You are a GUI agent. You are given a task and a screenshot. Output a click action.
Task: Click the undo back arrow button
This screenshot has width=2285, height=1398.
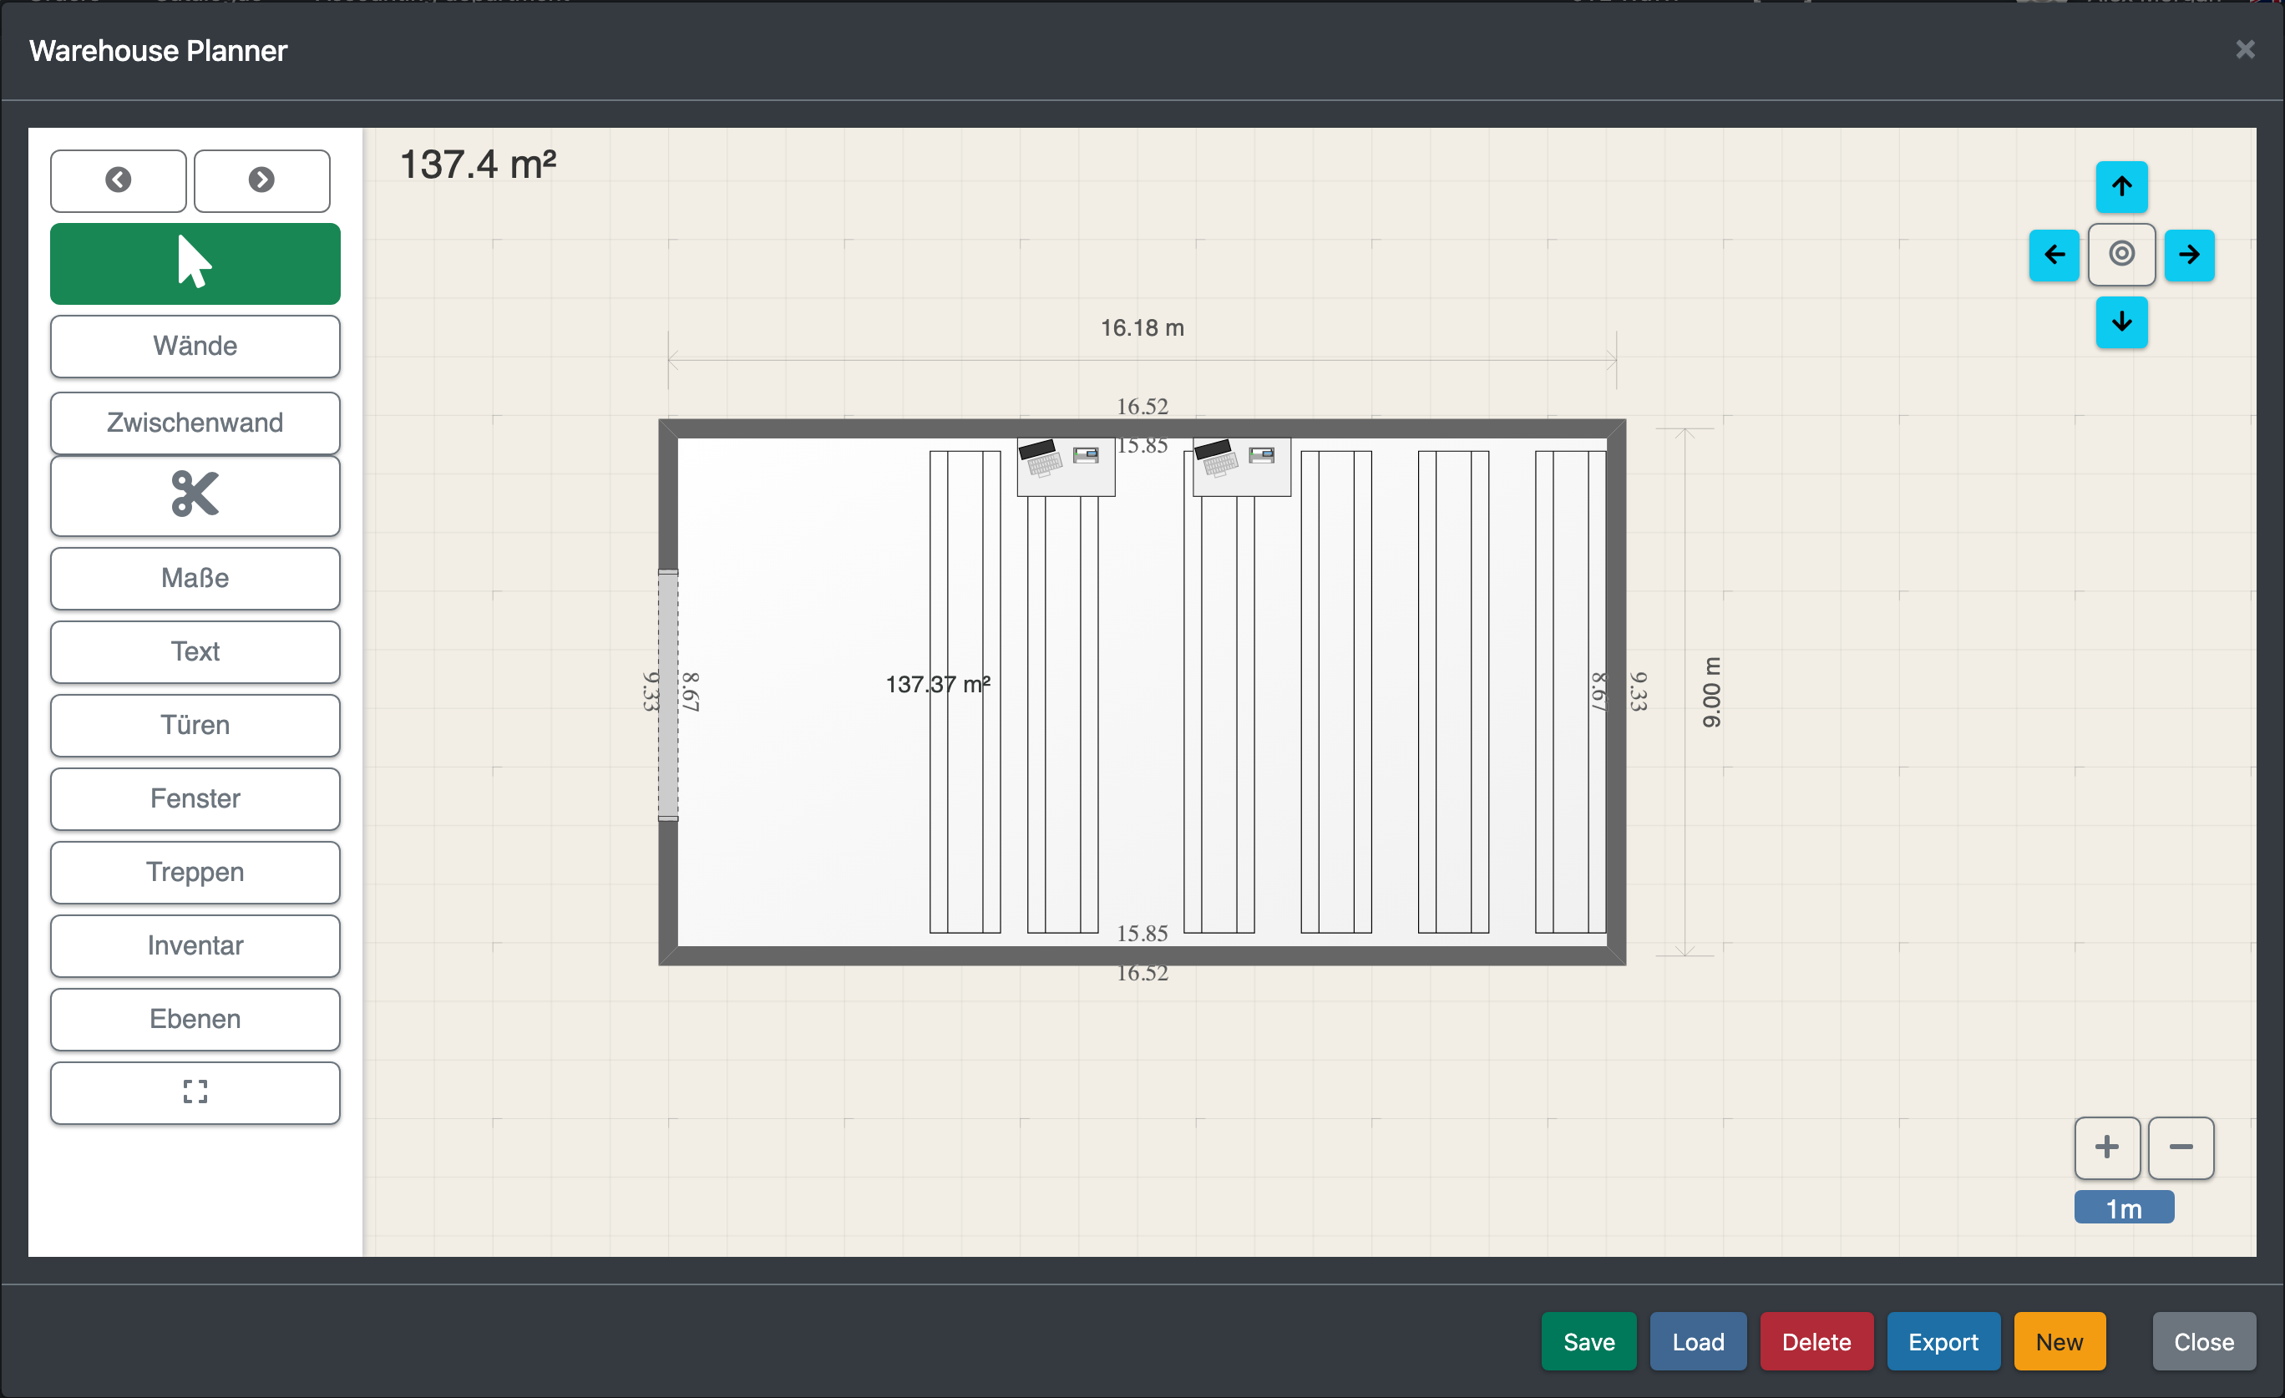pos(118,180)
